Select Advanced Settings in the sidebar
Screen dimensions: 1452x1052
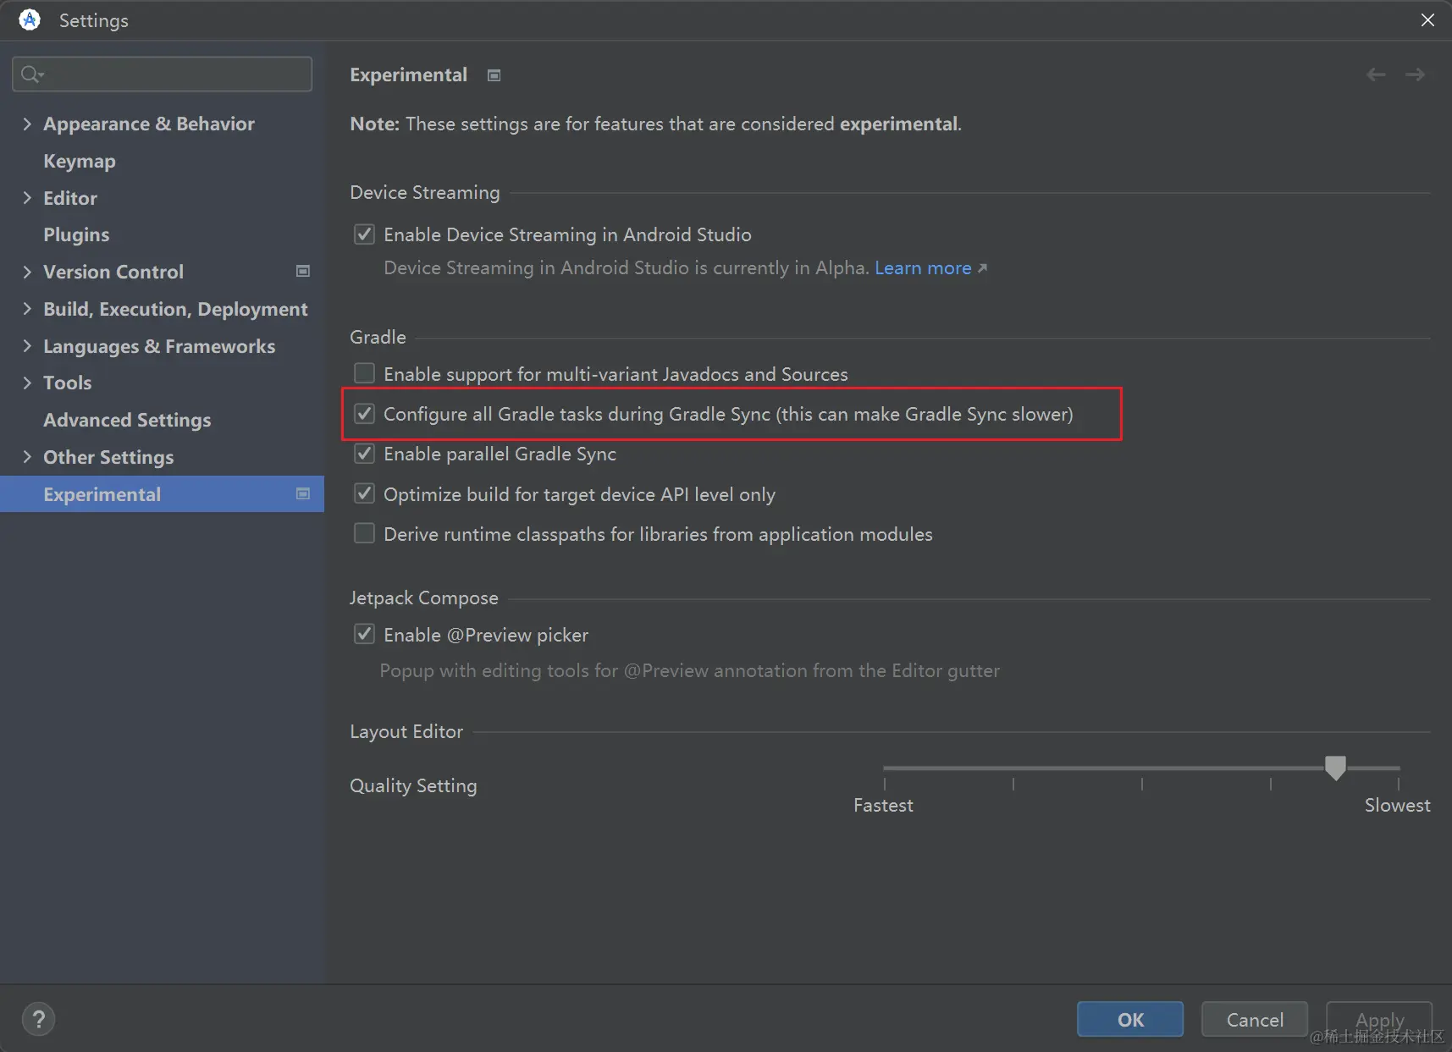pos(127,420)
